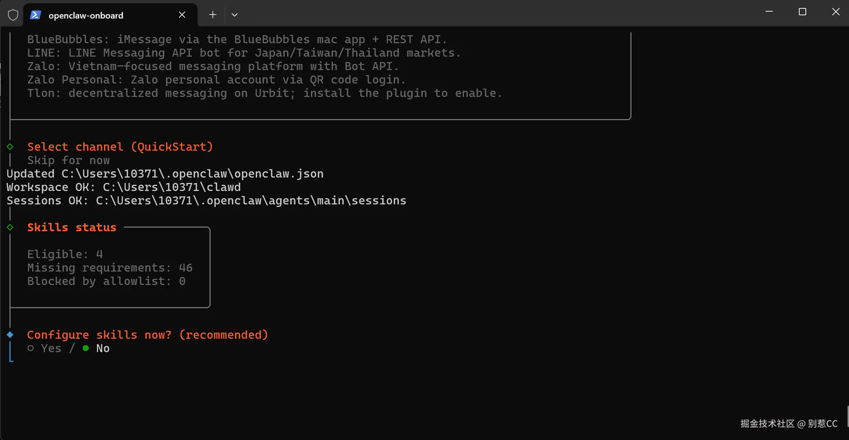849x440 pixels.
Task: Maximize the terminal window
Action: pyautogui.click(x=802, y=12)
